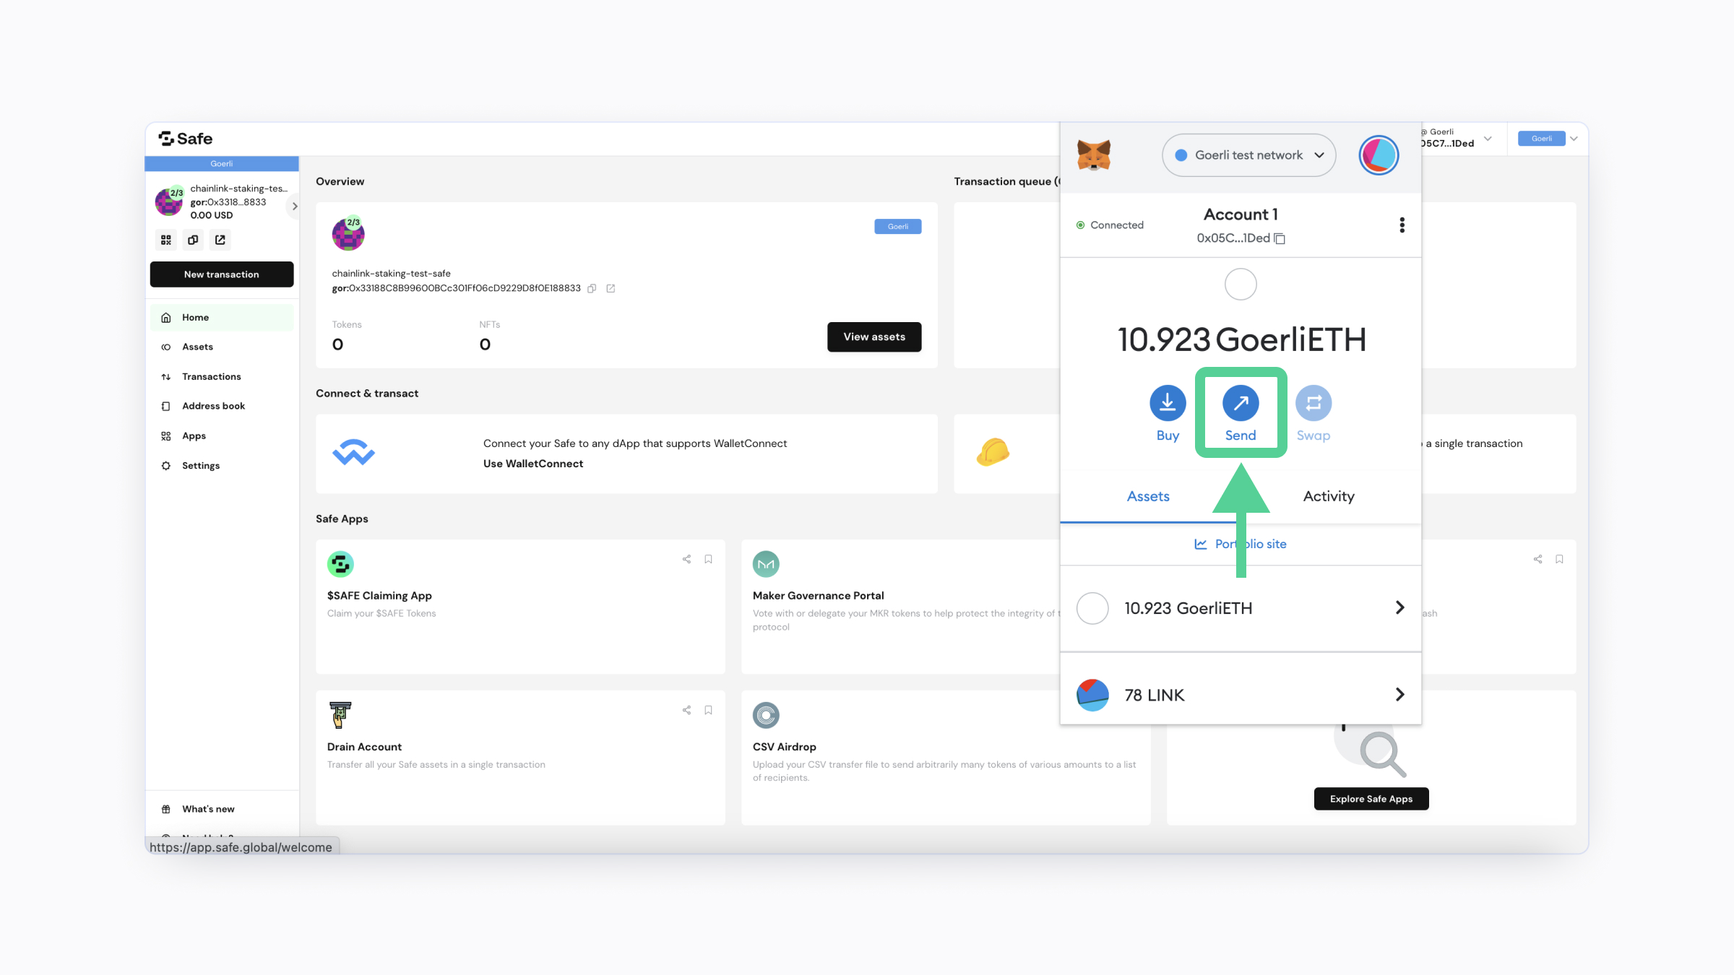Copy the full Safe address in Overview
The width and height of the screenshot is (1734, 975).
(592, 288)
